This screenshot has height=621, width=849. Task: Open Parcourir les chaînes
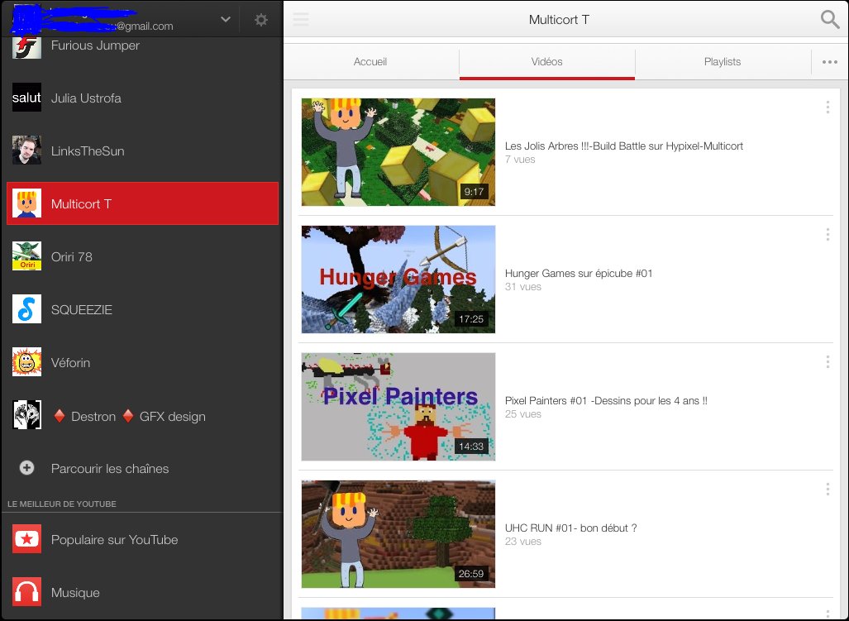point(110,468)
